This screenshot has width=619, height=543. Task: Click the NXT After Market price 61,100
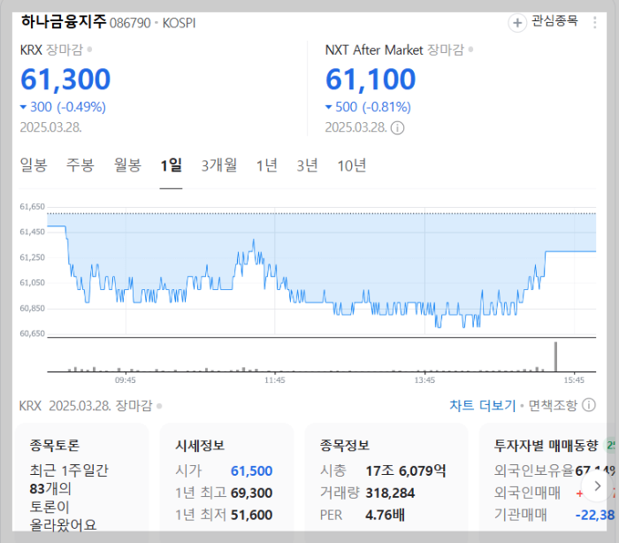point(371,80)
